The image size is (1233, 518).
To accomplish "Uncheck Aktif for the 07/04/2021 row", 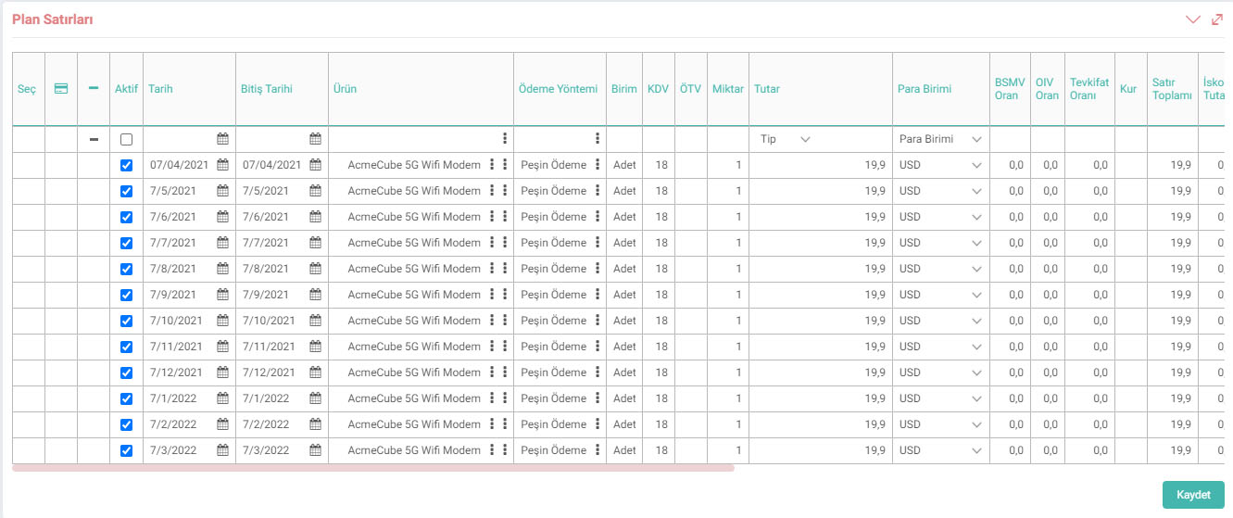I will pyautogui.click(x=126, y=165).
